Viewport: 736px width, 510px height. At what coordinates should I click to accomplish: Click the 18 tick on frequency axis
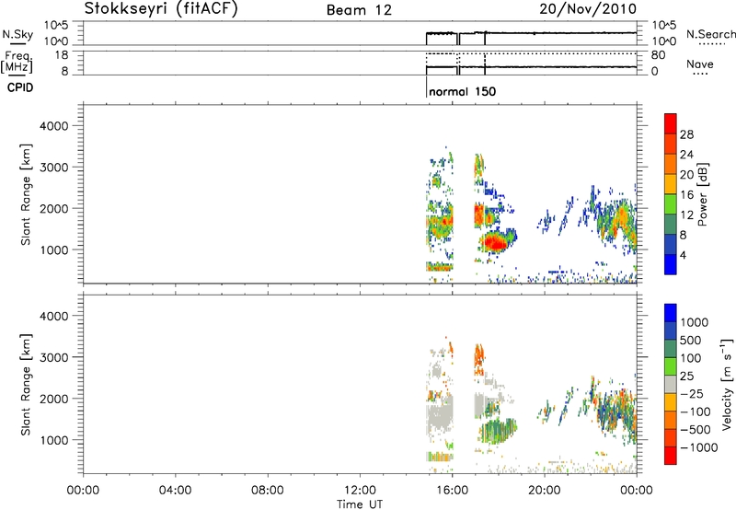pyautogui.click(x=62, y=55)
